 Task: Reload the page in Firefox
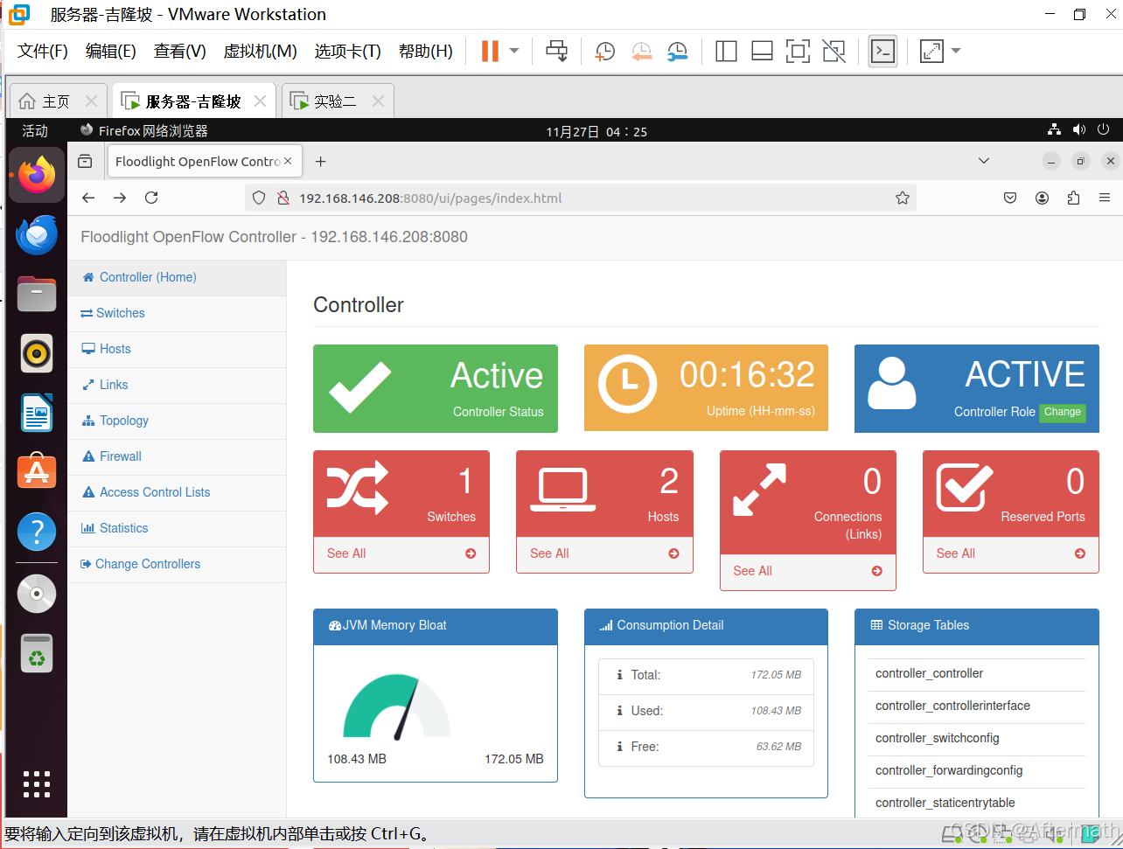[151, 198]
